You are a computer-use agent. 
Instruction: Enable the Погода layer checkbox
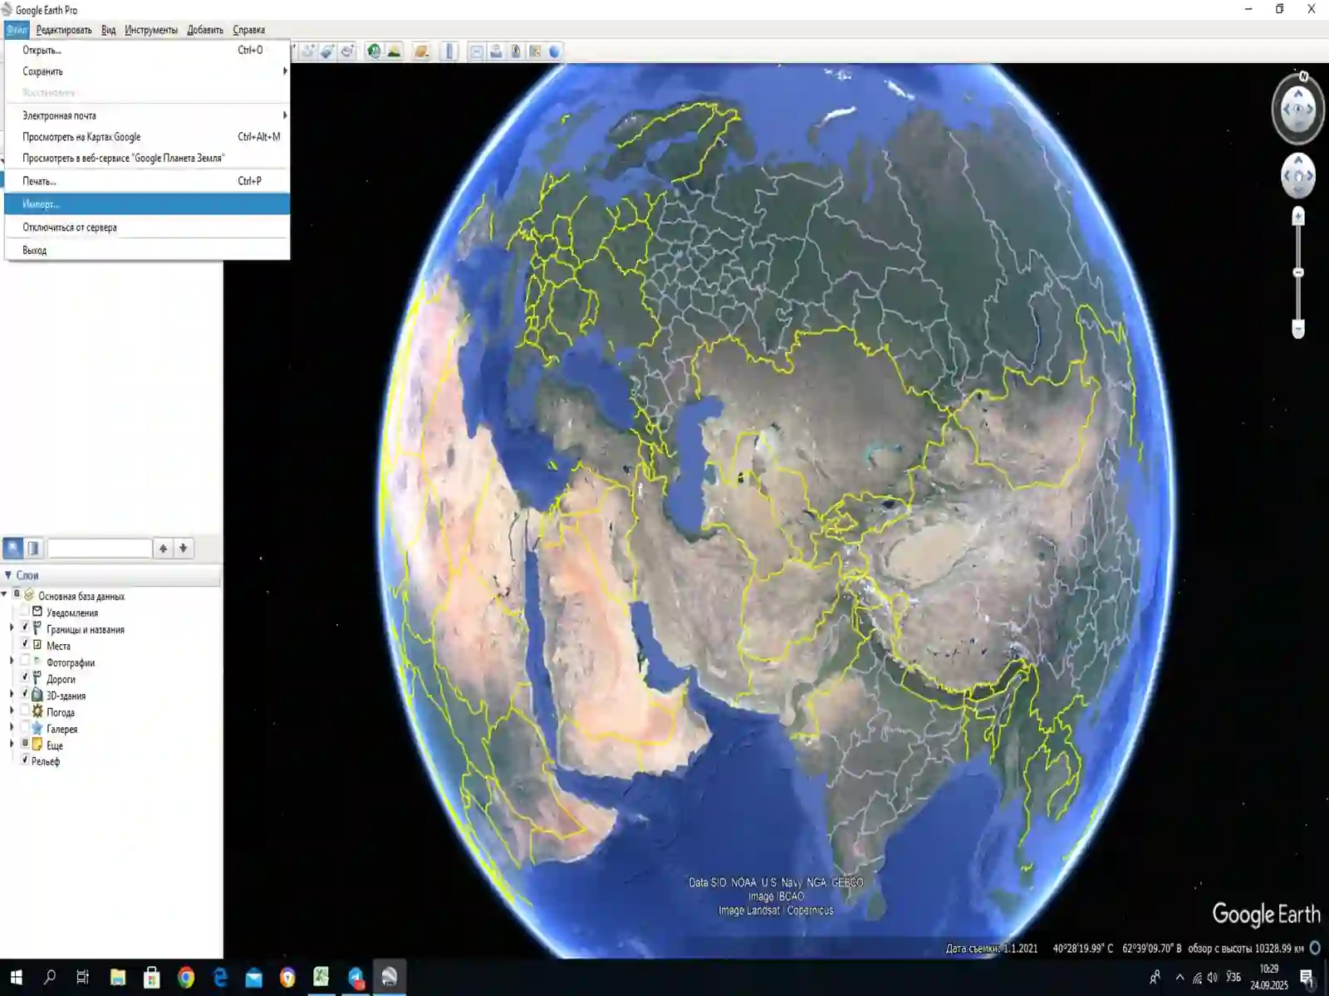(x=25, y=710)
